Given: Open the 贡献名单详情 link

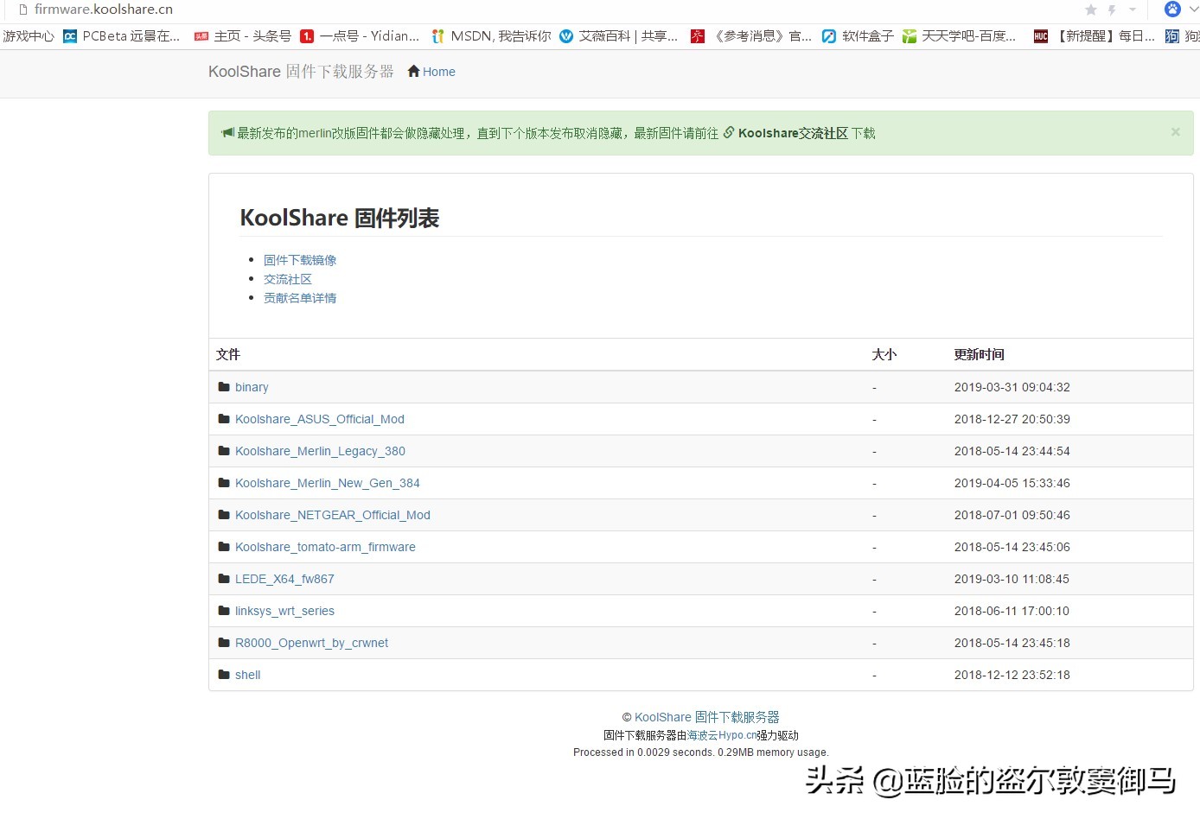Looking at the screenshot, I should [x=300, y=298].
